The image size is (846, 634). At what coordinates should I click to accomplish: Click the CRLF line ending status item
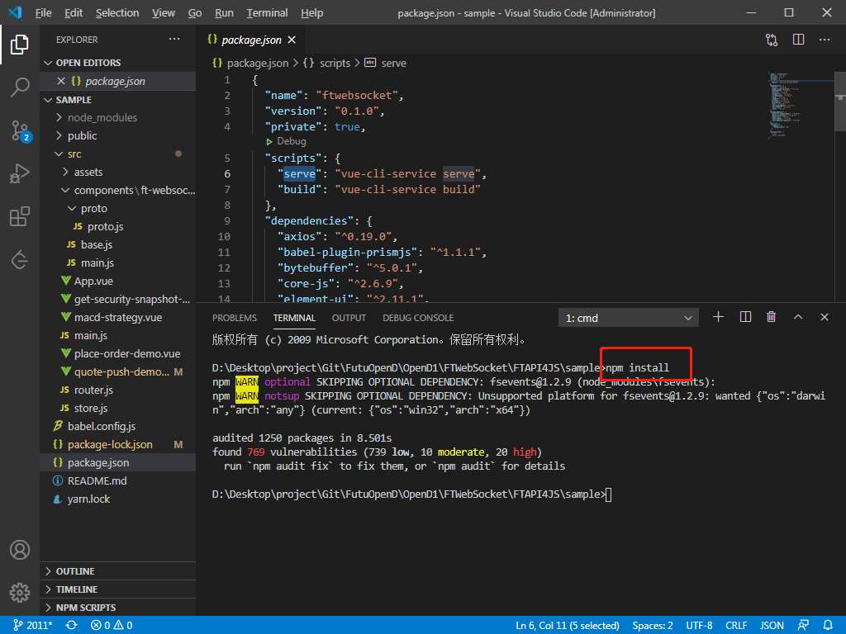[736, 625]
